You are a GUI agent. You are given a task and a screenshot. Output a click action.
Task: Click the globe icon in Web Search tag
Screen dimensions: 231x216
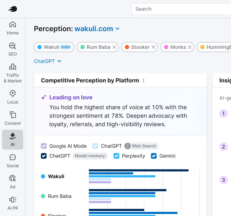tap(128, 146)
